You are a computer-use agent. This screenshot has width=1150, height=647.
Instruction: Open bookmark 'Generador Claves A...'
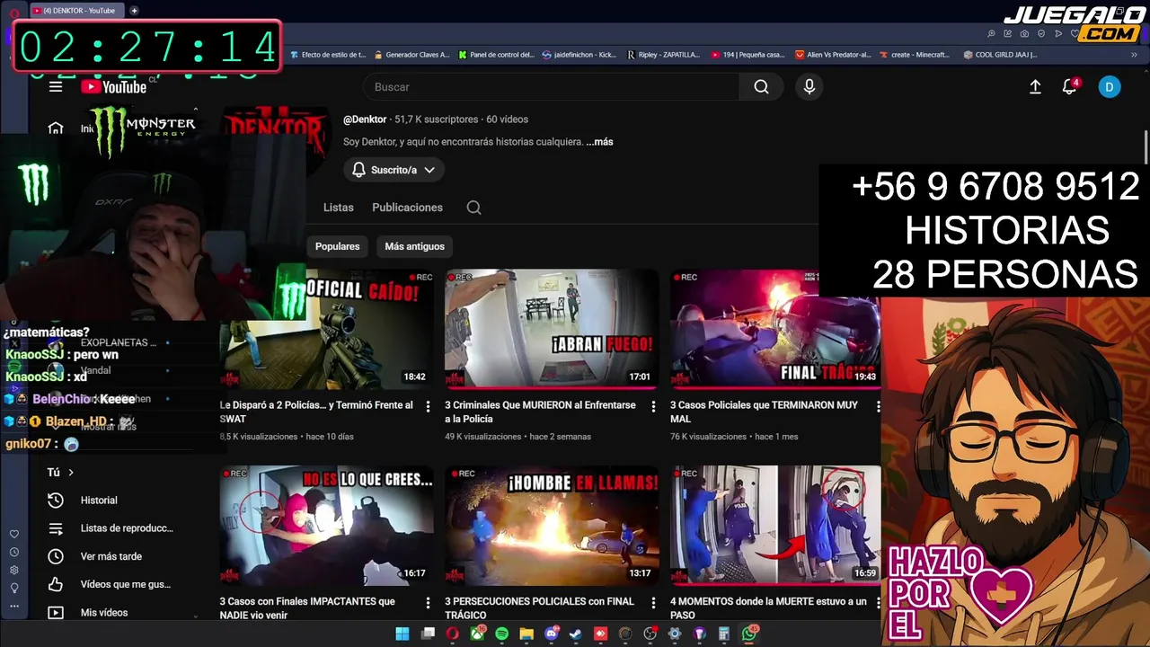click(x=411, y=55)
